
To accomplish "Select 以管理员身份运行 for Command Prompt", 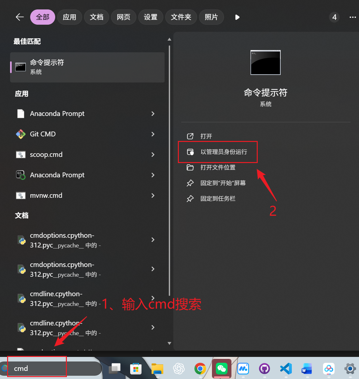I will pyautogui.click(x=217, y=152).
